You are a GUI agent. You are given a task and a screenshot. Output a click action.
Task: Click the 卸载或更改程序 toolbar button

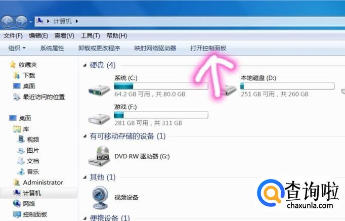99,48
